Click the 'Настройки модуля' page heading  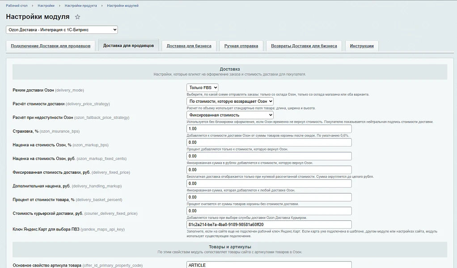(38, 17)
